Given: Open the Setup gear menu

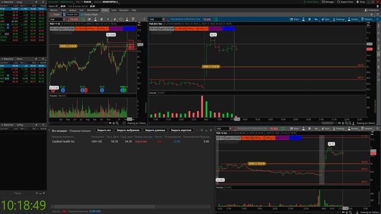Looking at the screenshot, I should click(361, 2).
